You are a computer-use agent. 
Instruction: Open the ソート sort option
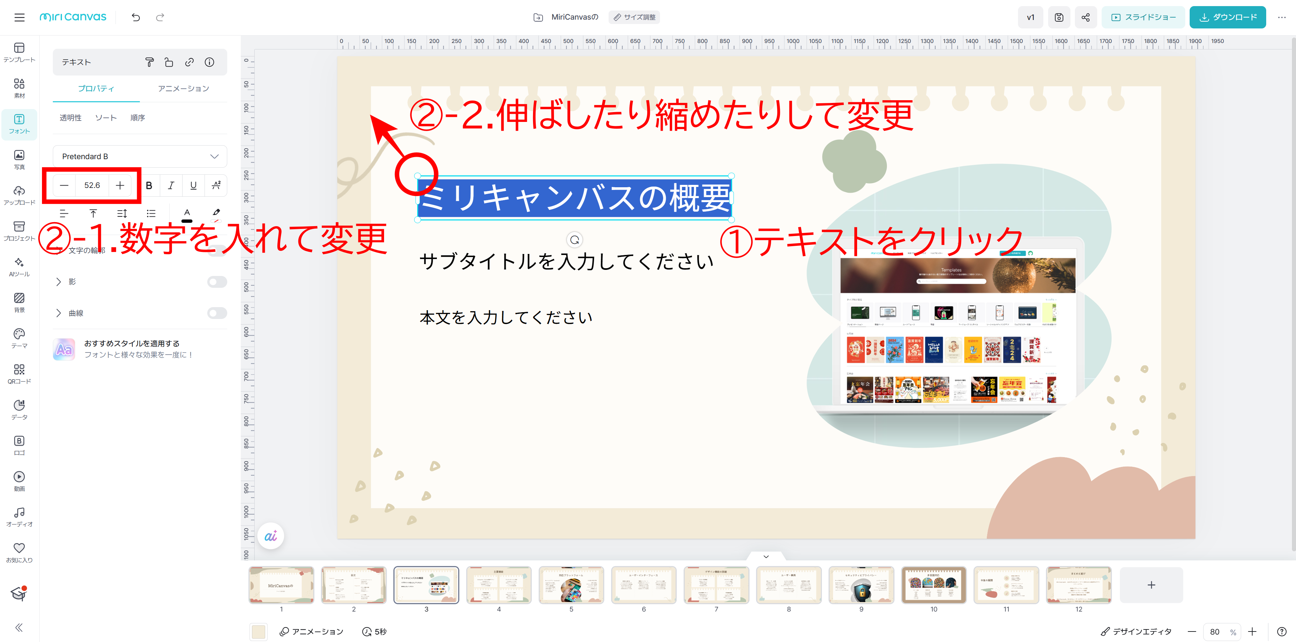click(x=106, y=118)
